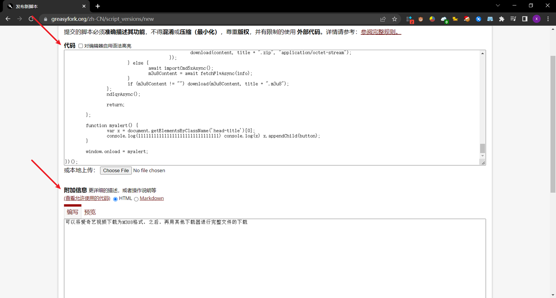Open the 参阅完整规则 link
Viewport: 556px width, 298px height.
tap(381, 32)
